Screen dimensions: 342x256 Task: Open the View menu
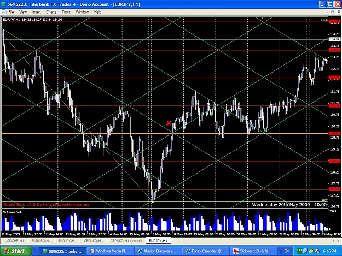23,12
